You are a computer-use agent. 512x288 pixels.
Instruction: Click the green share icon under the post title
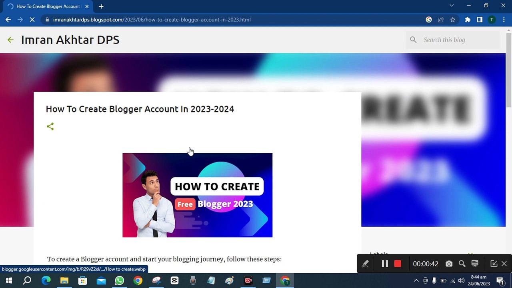[x=50, y=126]
